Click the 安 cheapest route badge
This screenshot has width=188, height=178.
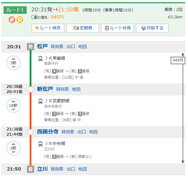[x=20, y=20]
